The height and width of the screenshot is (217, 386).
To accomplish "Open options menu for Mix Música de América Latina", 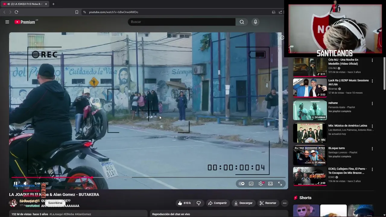I will [372, 126].
